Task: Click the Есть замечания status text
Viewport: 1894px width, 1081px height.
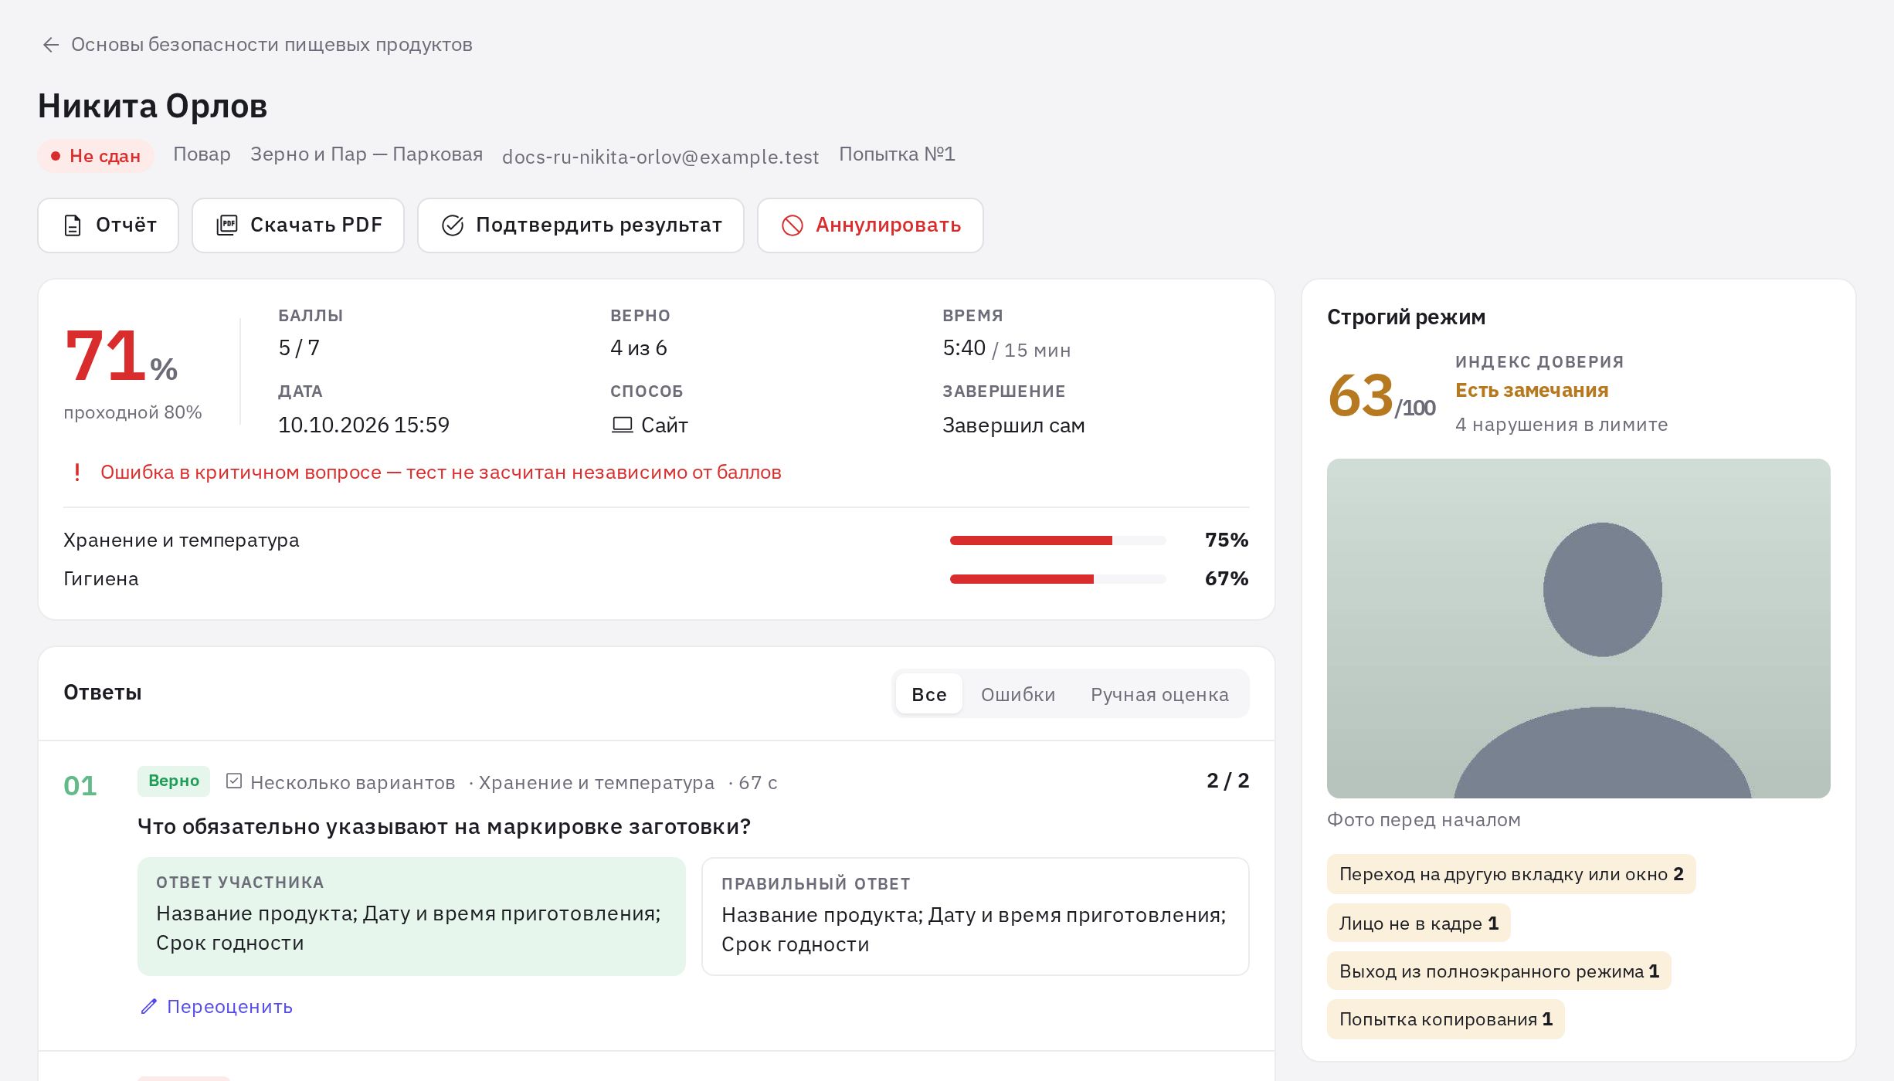Action: [x=1532, y=391]
